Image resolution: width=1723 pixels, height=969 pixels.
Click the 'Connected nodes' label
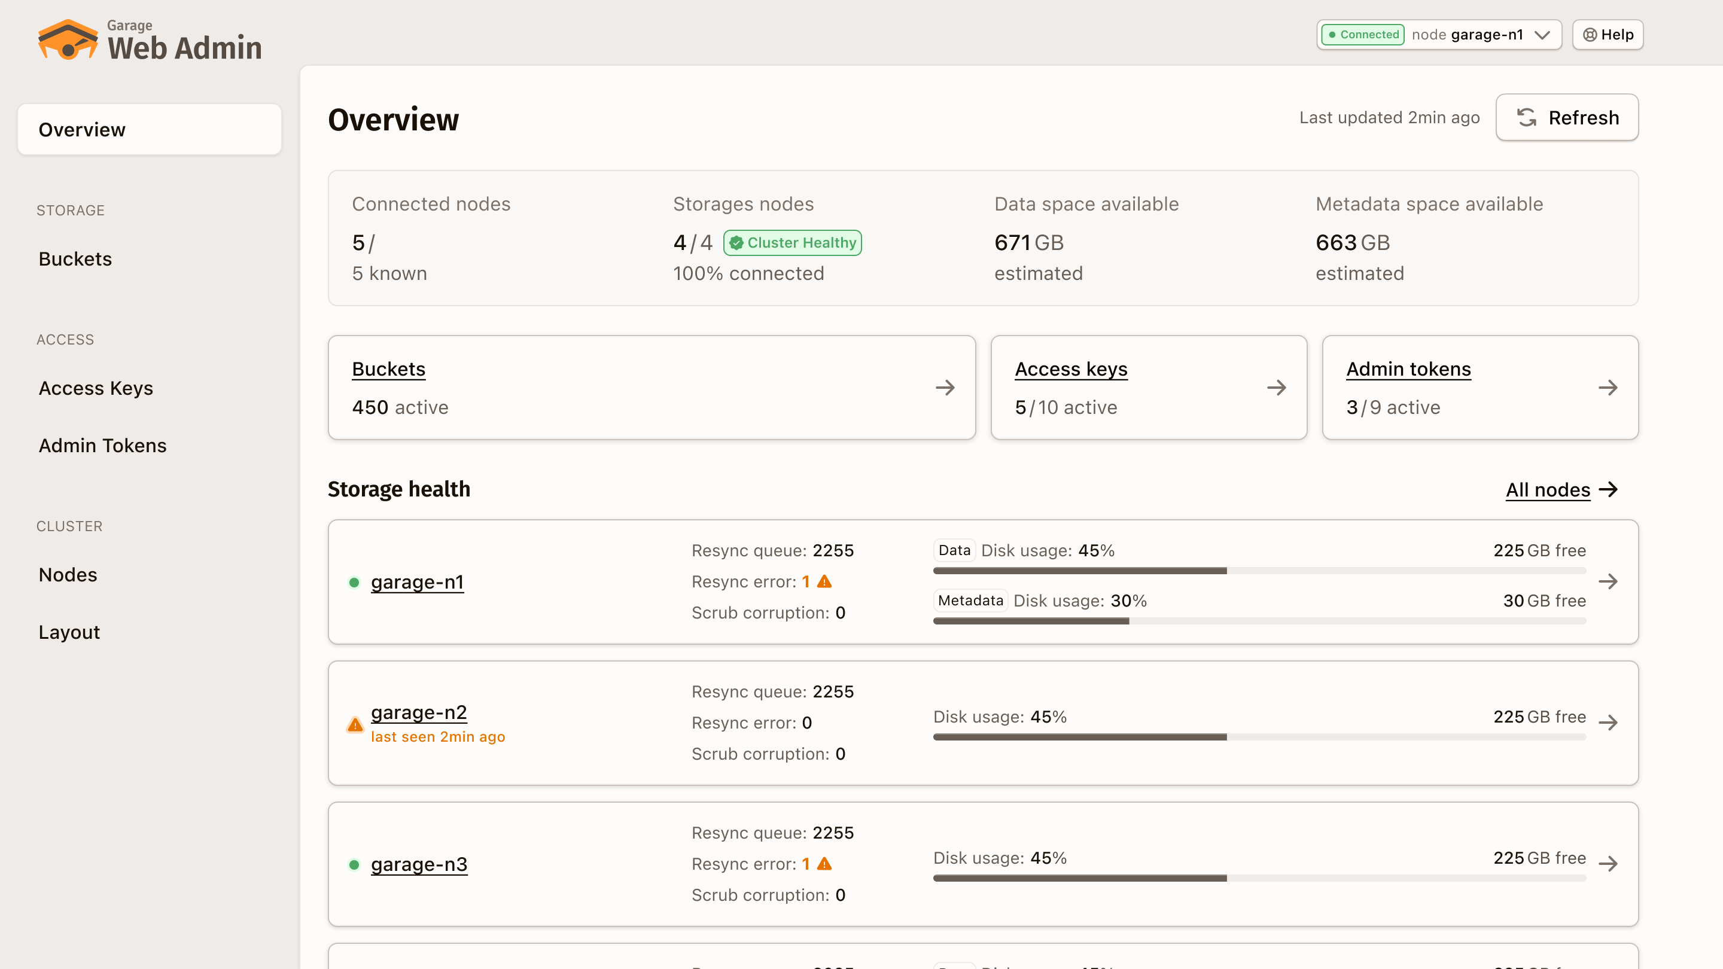coord(431,204)
